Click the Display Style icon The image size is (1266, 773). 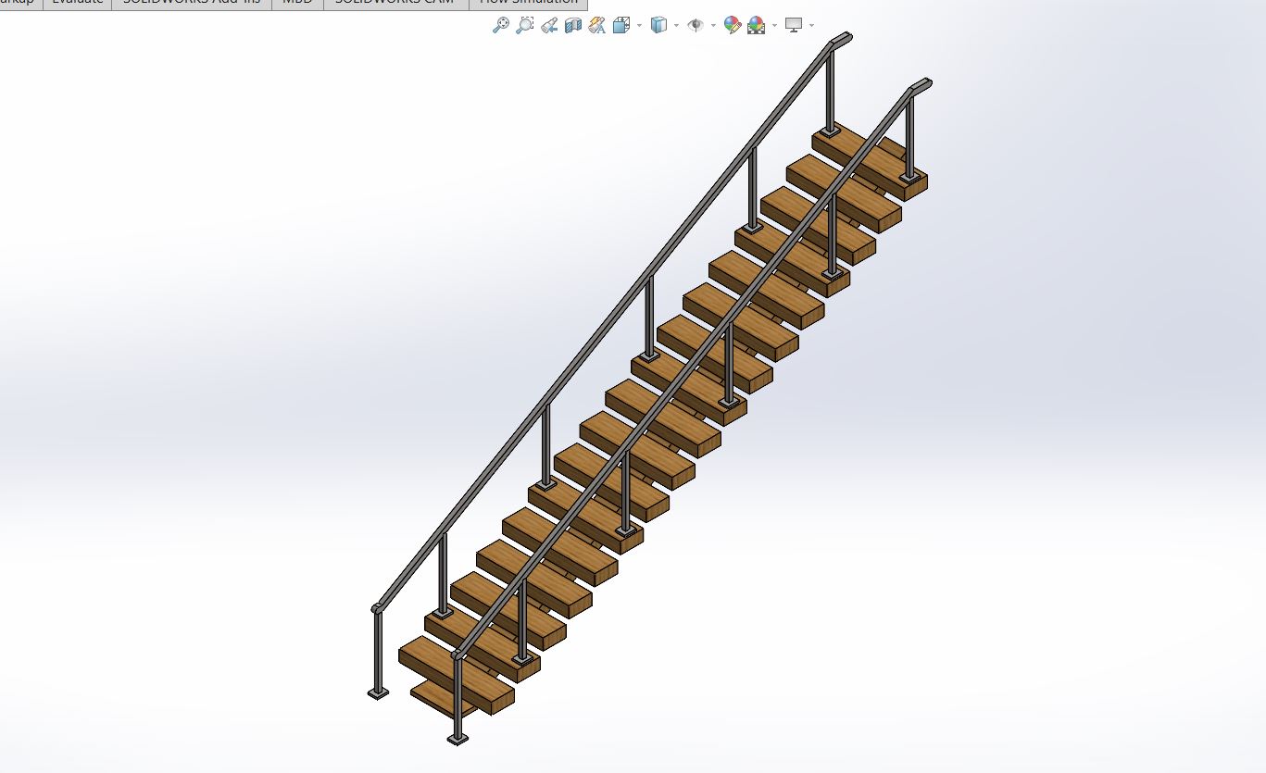[x=658, y=26]
